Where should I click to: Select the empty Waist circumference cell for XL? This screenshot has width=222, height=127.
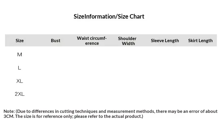point(92,81)
